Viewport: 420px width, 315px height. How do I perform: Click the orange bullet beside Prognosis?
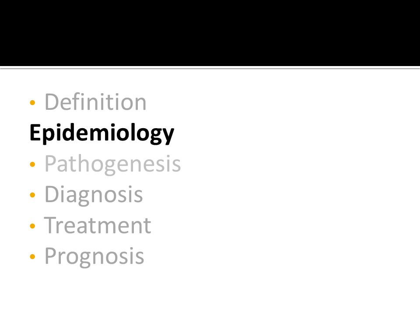pos(32,257)
